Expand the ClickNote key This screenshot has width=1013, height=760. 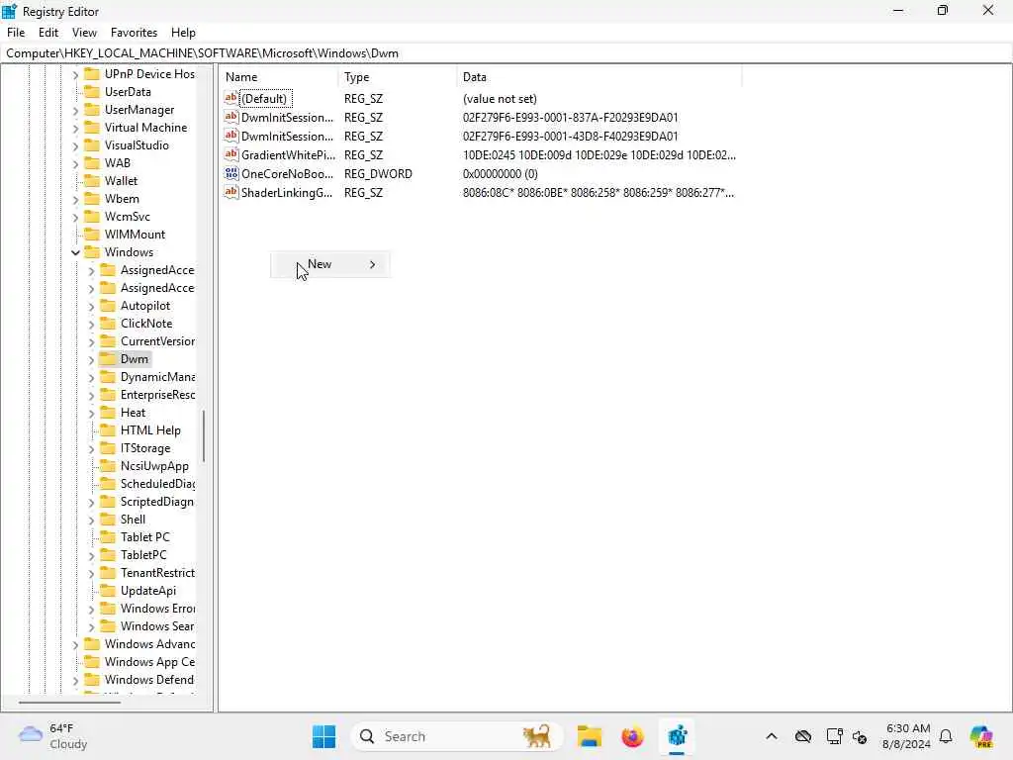pyautogui.click(x=91, y=324)
